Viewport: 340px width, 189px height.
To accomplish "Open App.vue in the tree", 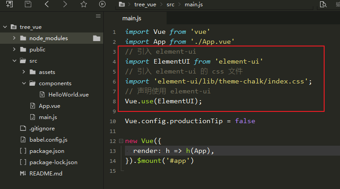I will pos(49,106).
